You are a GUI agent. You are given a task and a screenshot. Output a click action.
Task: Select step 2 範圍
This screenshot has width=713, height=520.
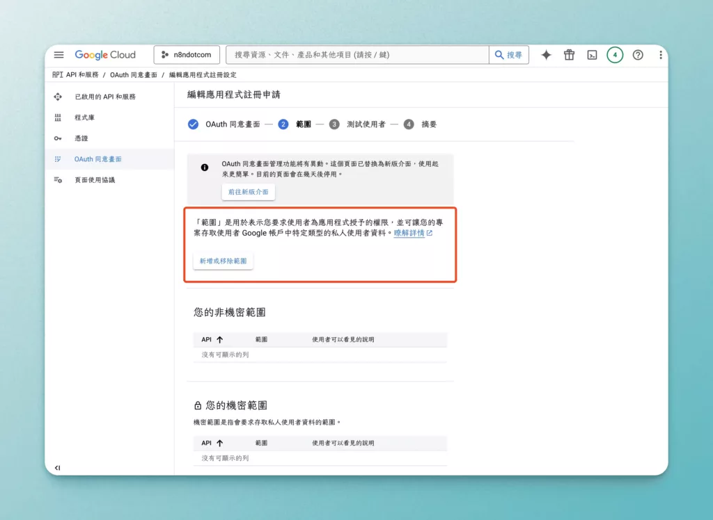[x=295, y=124]
